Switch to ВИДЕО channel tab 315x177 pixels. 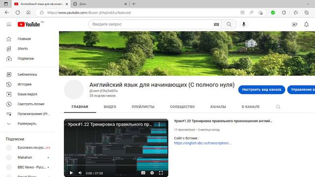pyautogui.click(x=110, y=107)
